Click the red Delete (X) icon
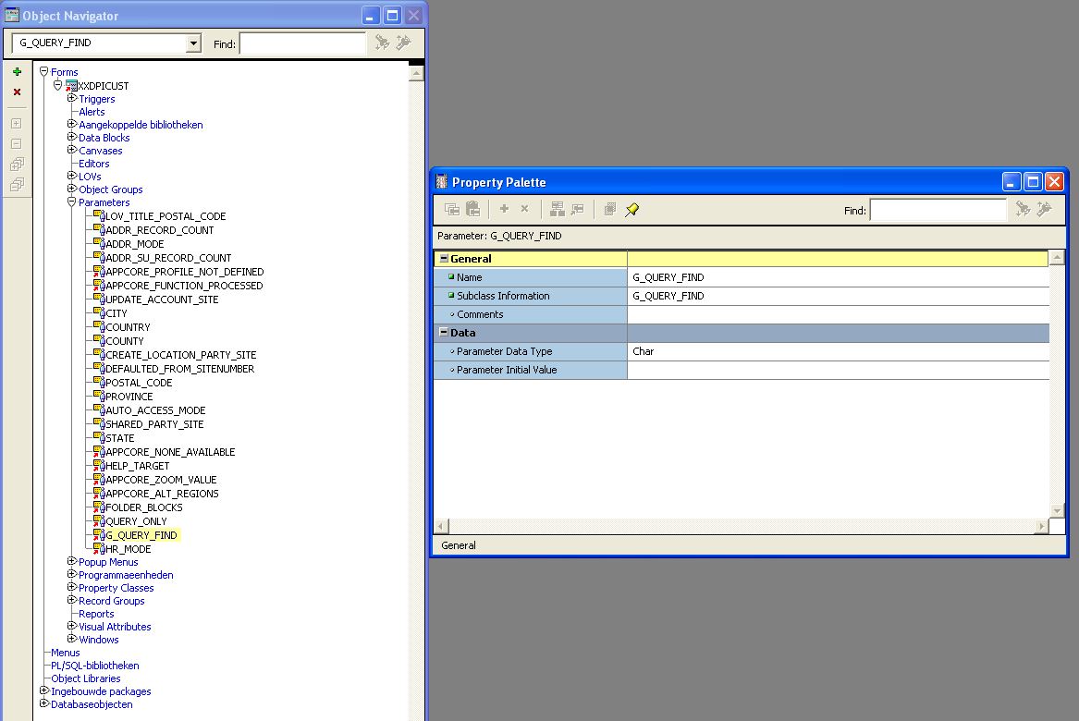The width and height of the screenshot is (1079, 721). point(17,92)
